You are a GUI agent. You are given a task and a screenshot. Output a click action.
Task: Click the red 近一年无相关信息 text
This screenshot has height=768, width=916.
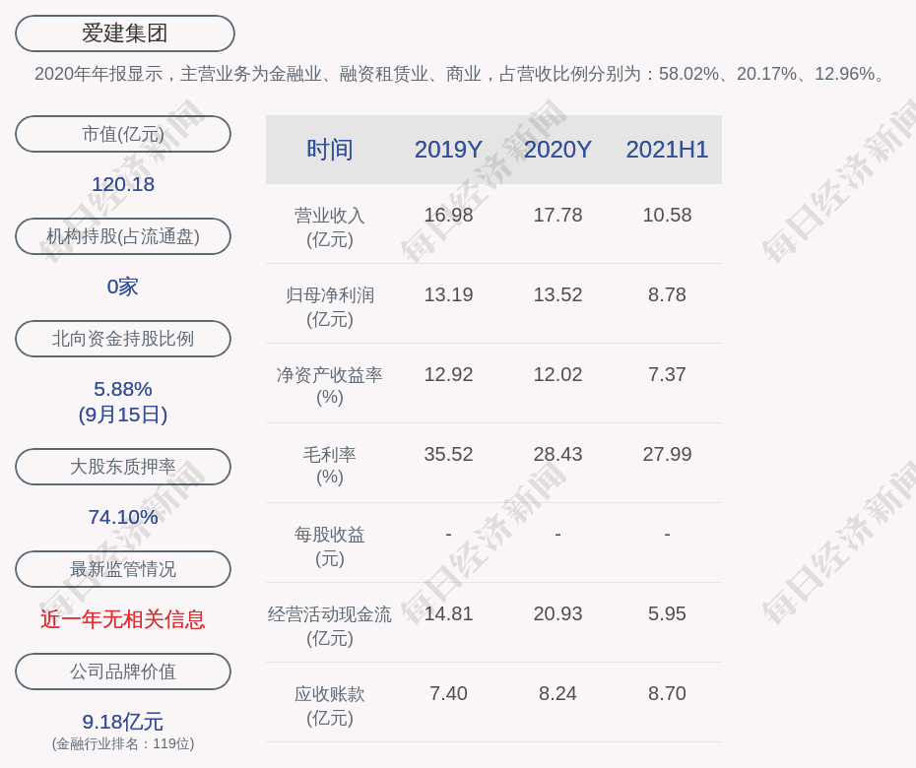[123, 619]
